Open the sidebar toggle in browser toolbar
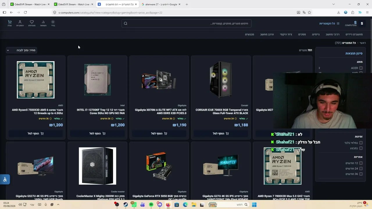372x209 pixels. click(x=4, y=12)
